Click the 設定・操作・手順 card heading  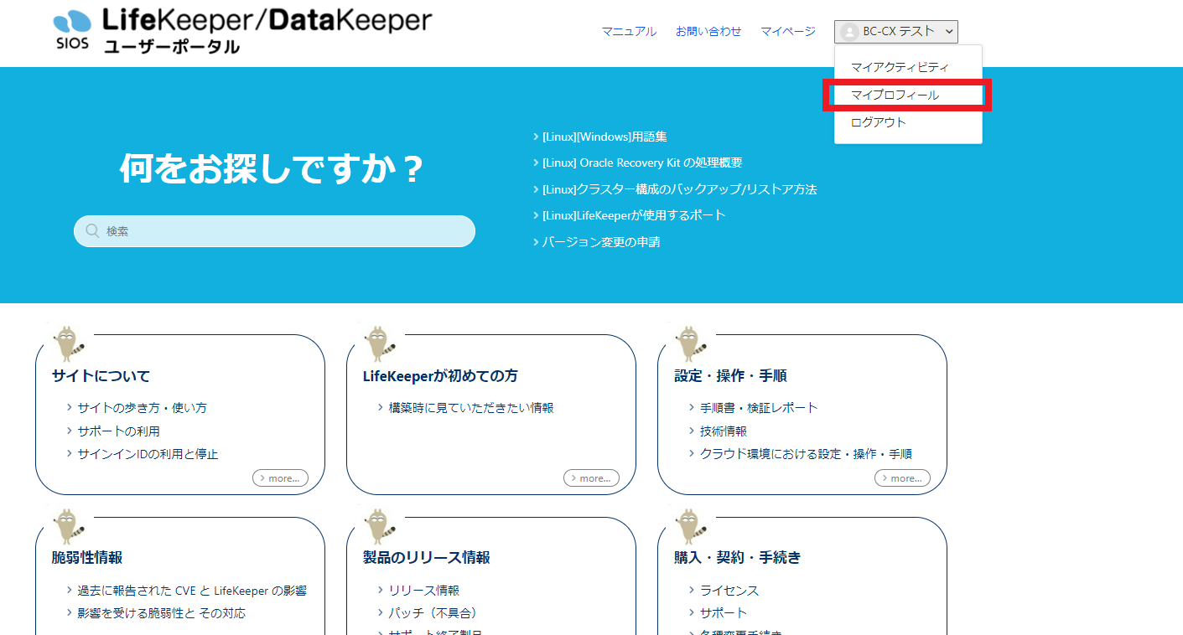point(730,376)
